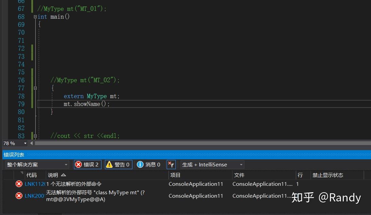Click the horizontal scroll left arrow
Viewport: 371px width, 215px height.
tap(31, 143)
